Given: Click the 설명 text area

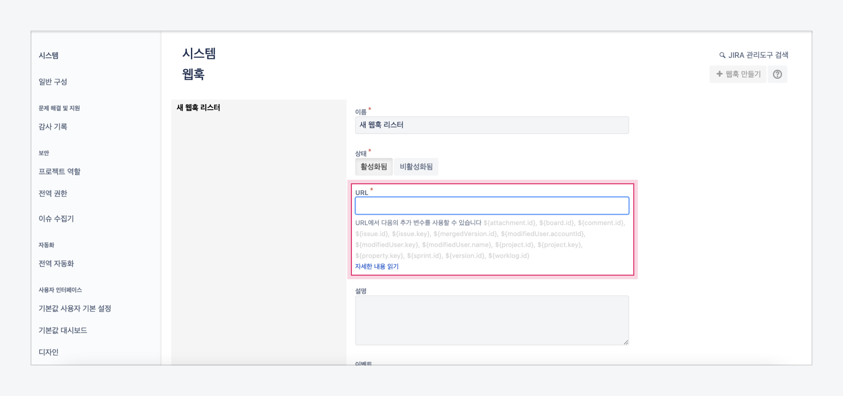Looking at the screenshot, I should click(492, 320).
